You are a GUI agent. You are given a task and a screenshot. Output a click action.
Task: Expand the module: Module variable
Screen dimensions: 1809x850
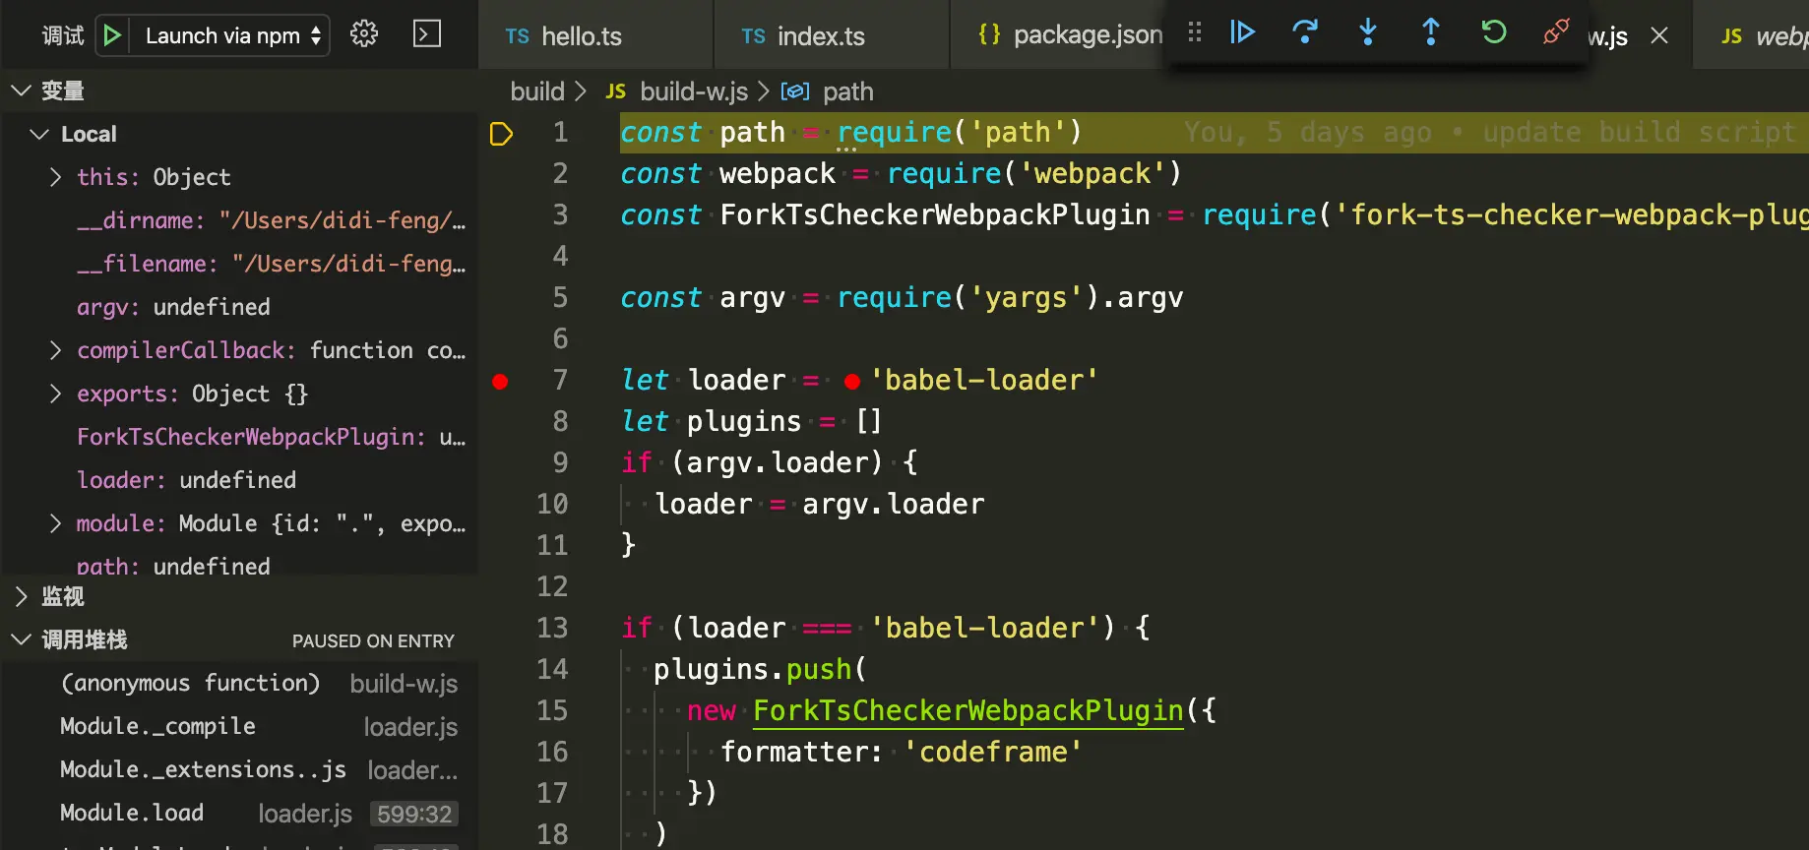tap(55, 523)
